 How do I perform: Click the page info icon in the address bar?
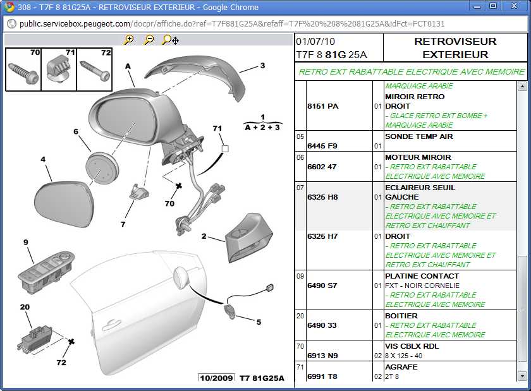(10, 23)
